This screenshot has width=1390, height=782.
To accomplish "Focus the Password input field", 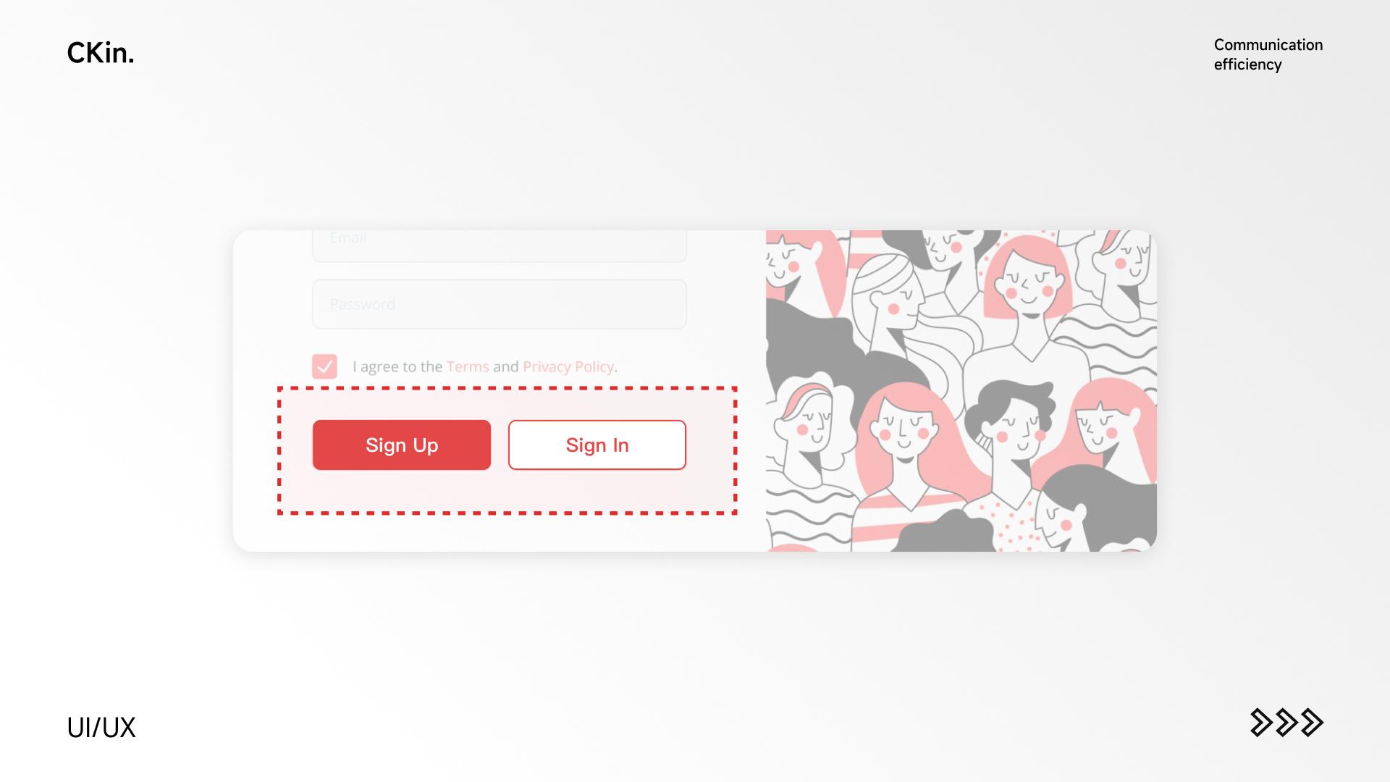I will tap(500, 304).
